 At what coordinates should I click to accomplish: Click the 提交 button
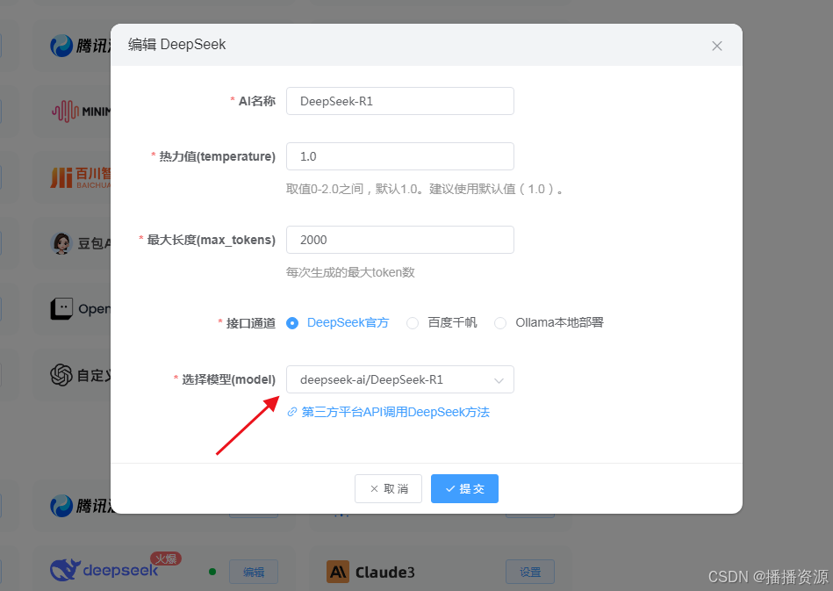[464, 488]
